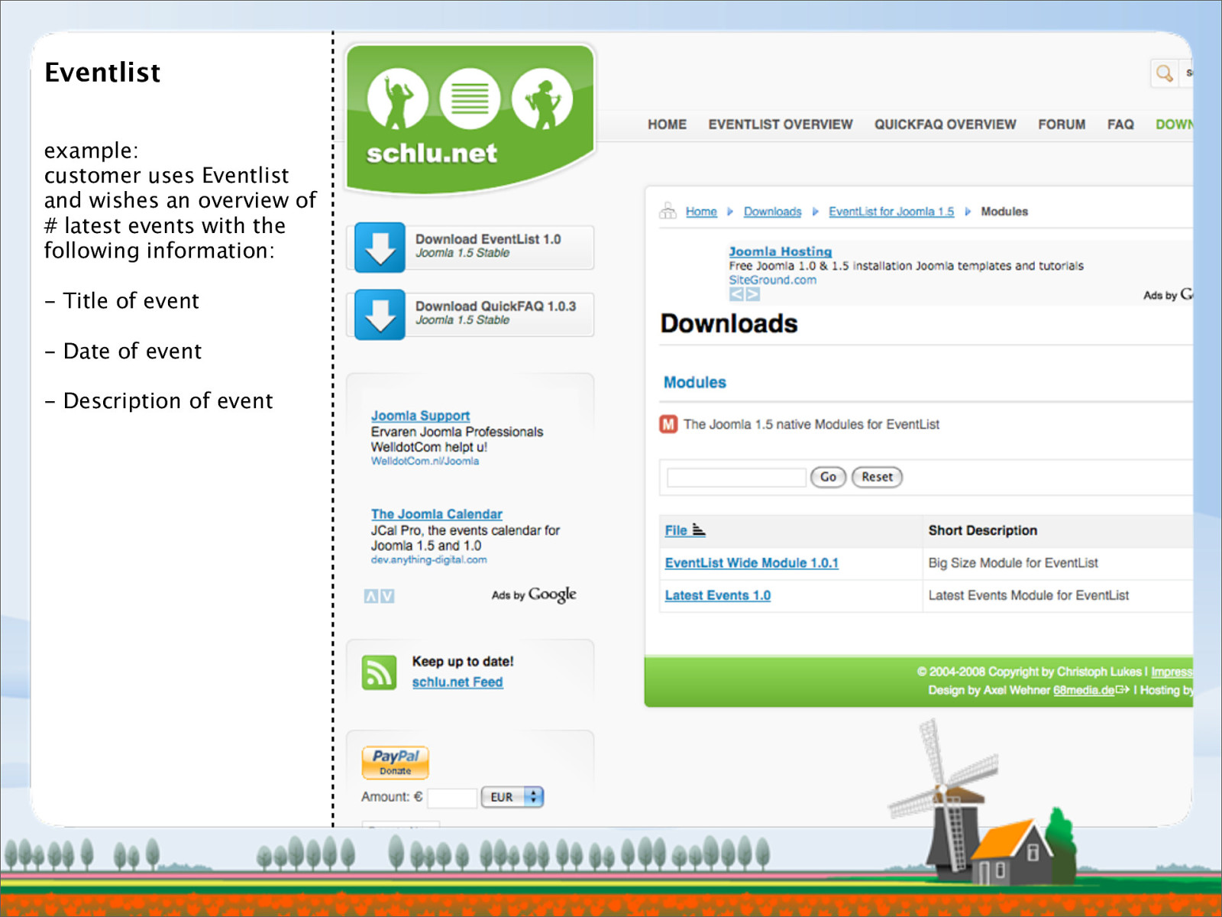The height and width of the screenshot is (917, 1222).
Task: Click the Reset button
Action: click(x=877, y=477)
